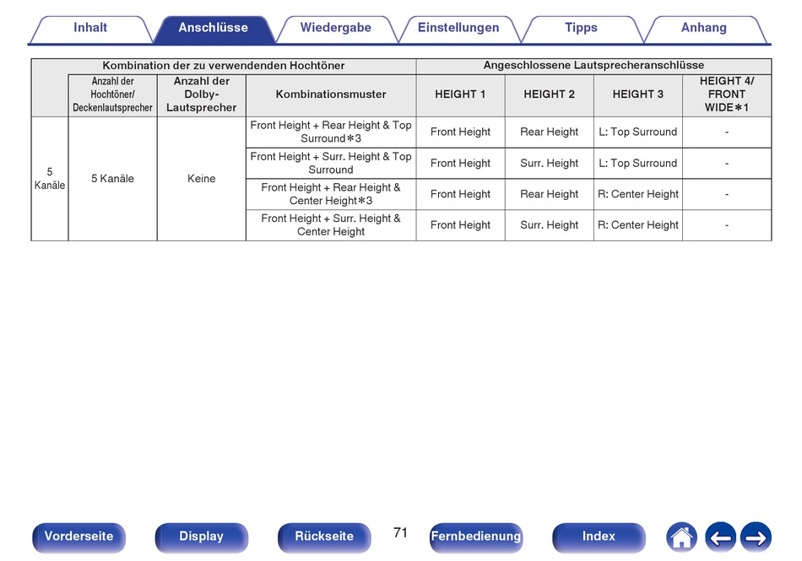This screenshot has height=561, width=802.
Task: Open the Einstellungen tab
Action: point(458,29)
